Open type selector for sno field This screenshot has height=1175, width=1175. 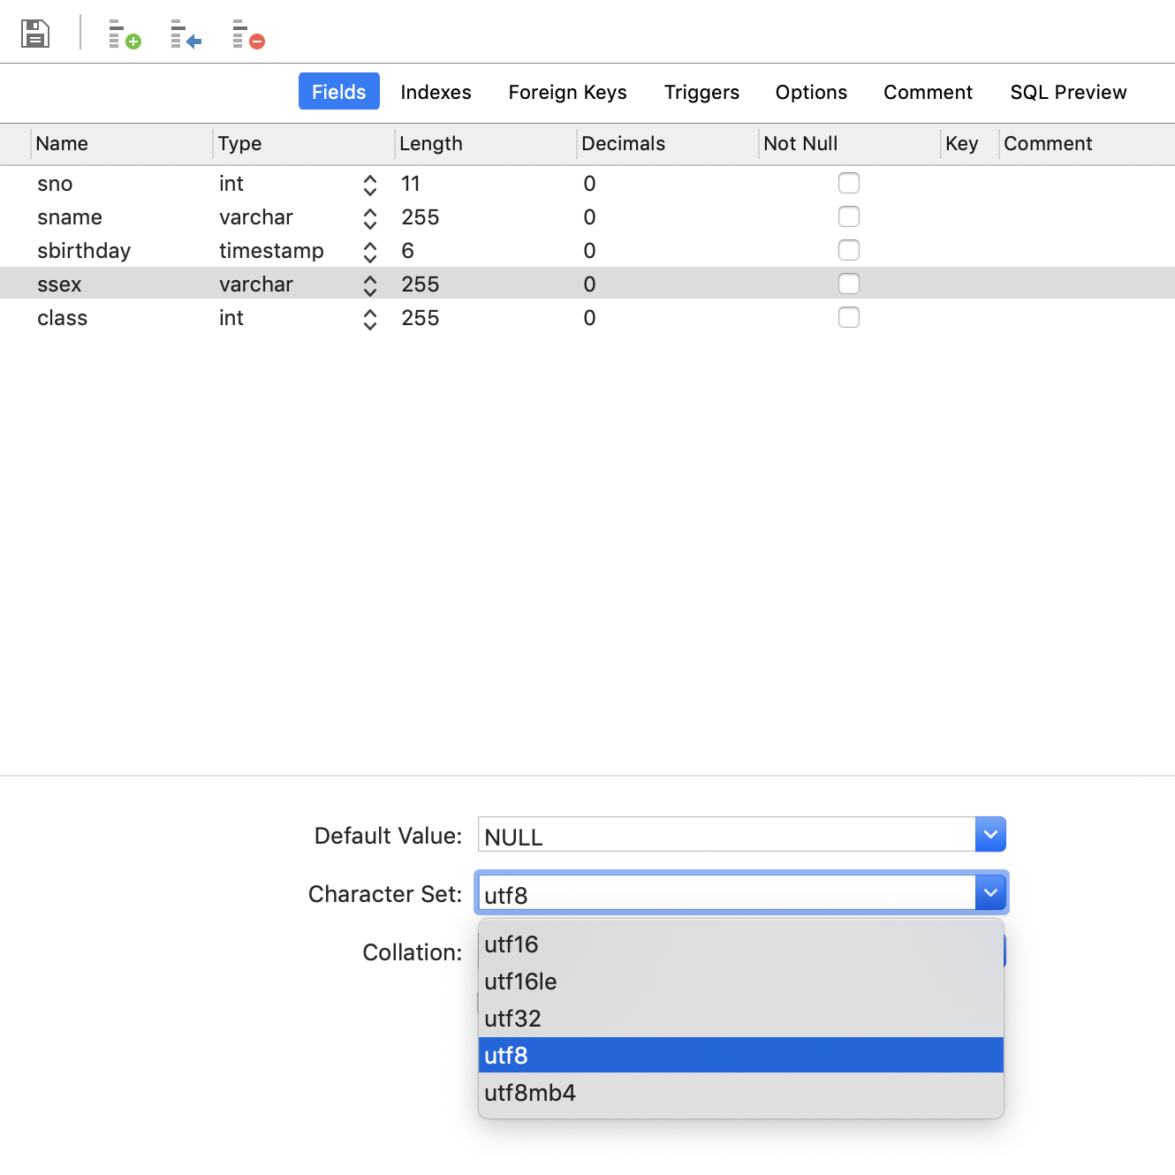370,185
